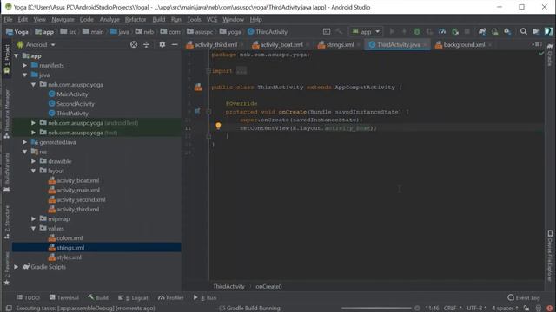Open the TODO tool window

tap(29, 298)
